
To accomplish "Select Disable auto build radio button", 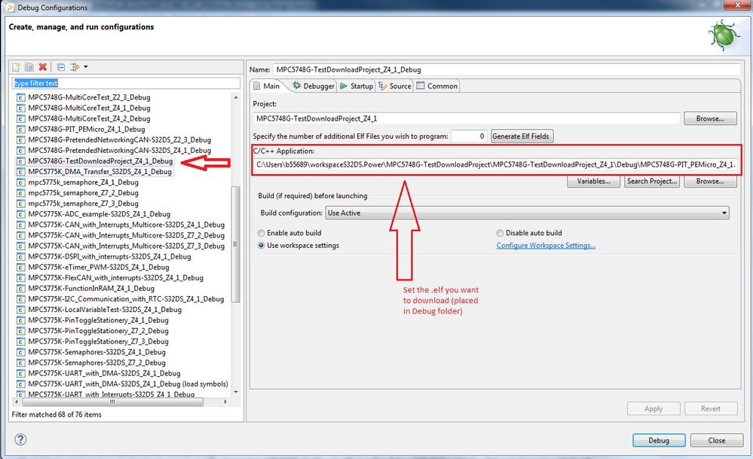I will (x=500, y=233).
